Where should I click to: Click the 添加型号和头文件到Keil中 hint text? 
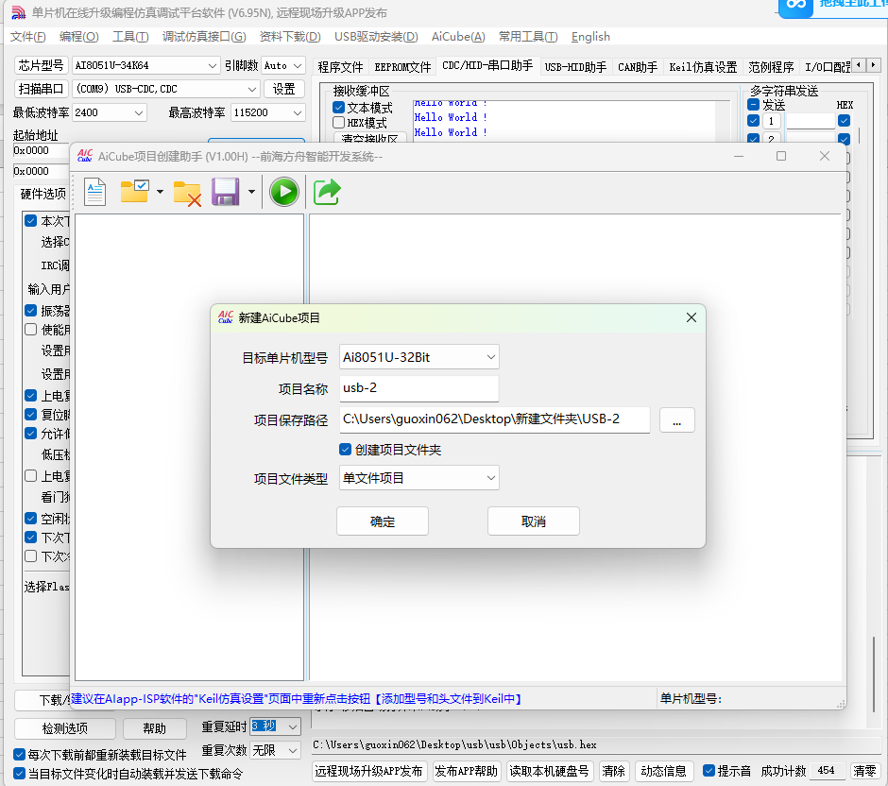(448, 699)
